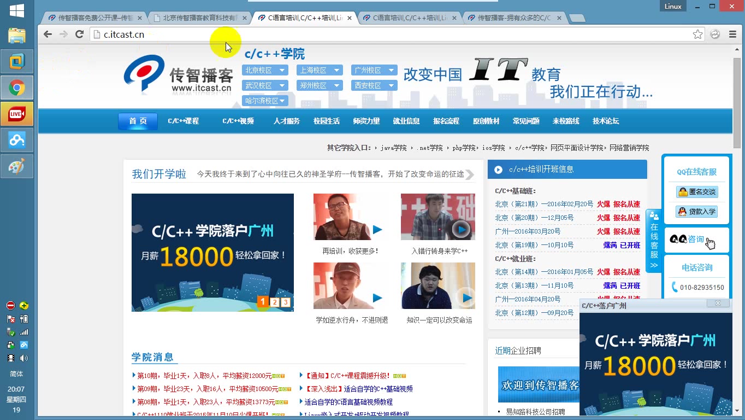Viewport: 745px width, 420px height.
Task: Open Chrome hamburger menu
Action: 732,34
